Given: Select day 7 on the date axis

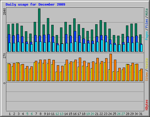Looking at the screenshot, I should point(36,114).
